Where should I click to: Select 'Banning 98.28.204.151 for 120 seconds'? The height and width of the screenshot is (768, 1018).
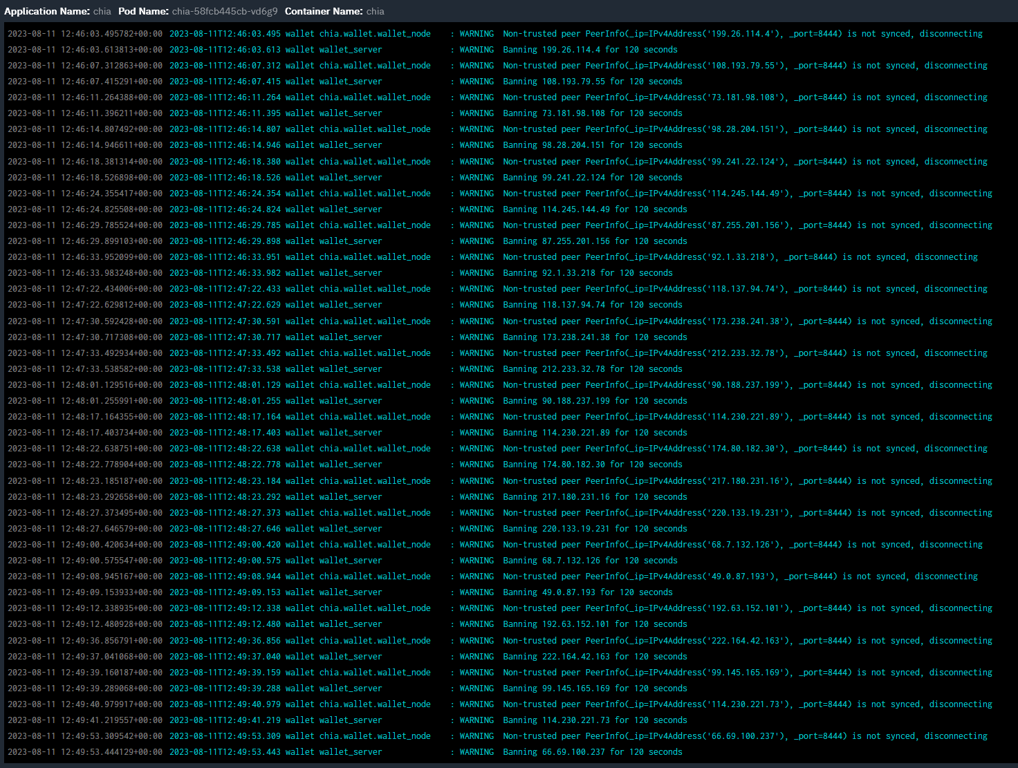coord(593,145)
